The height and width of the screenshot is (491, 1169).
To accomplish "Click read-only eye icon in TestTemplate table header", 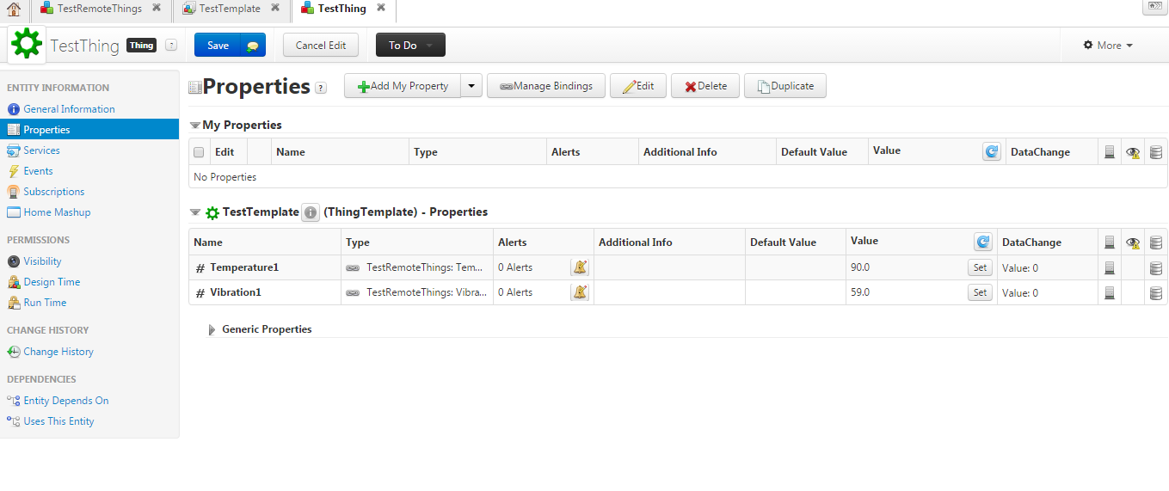I will pyautogui.click(x=1133, y=242).
